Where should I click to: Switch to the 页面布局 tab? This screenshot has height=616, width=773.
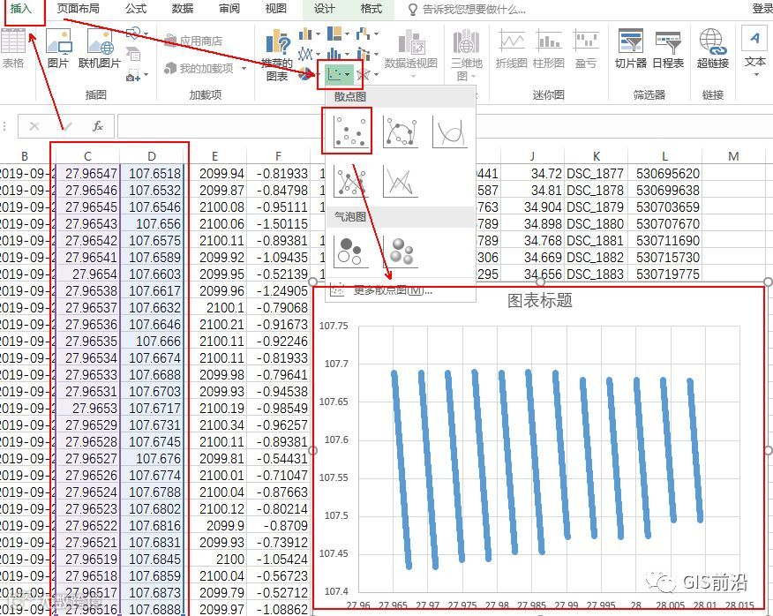[x=78, y=9]
